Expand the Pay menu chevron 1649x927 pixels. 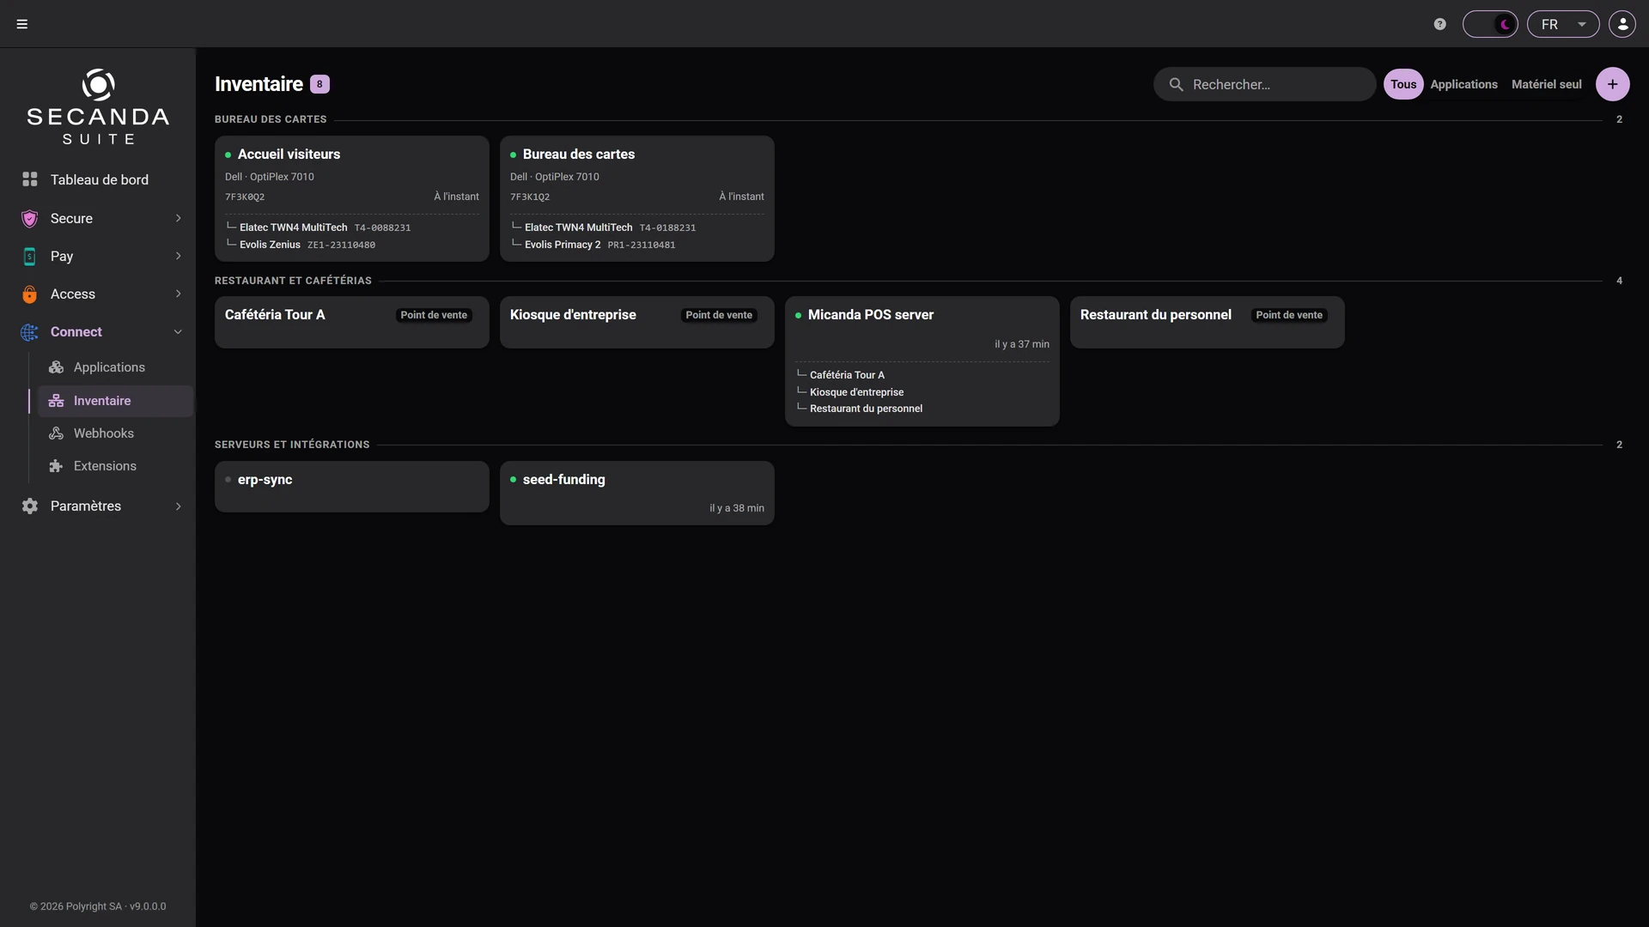point(178,256)
